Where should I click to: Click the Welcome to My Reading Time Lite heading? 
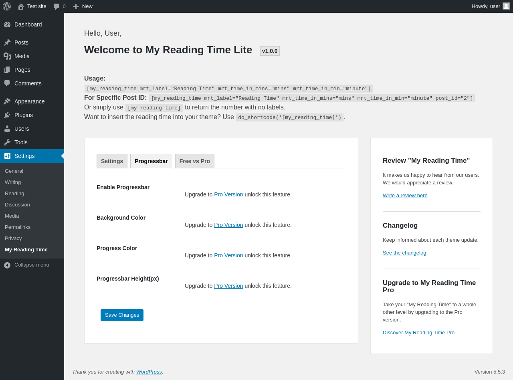click(168, 50)
